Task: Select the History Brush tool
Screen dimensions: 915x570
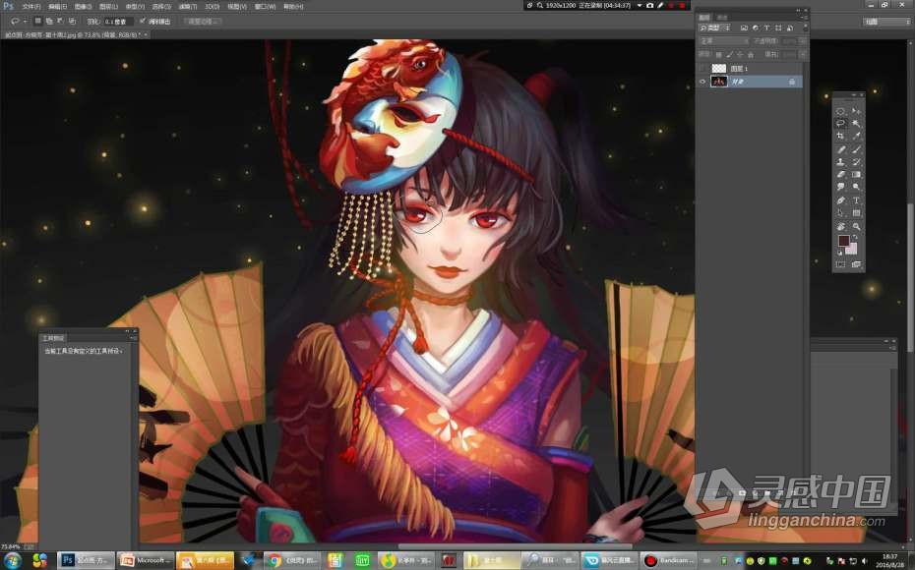Action: coord(856,162)
